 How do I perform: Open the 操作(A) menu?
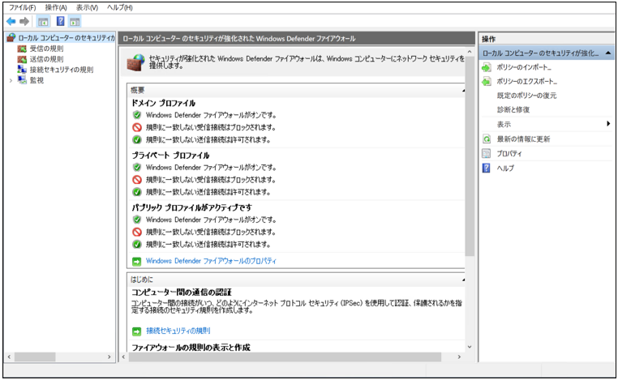tap(56, 7)
